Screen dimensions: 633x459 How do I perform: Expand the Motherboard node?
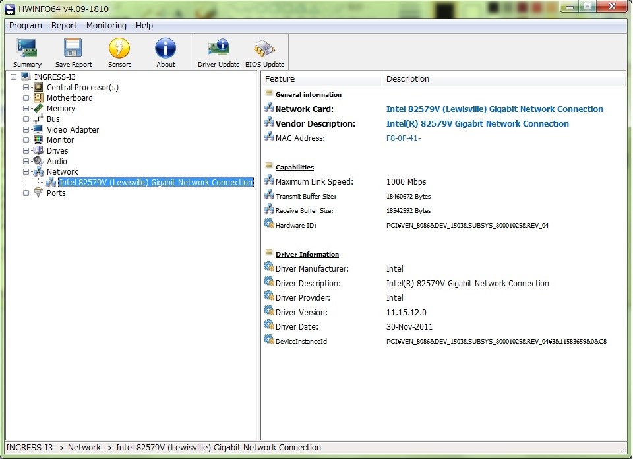tap(26, 98)
